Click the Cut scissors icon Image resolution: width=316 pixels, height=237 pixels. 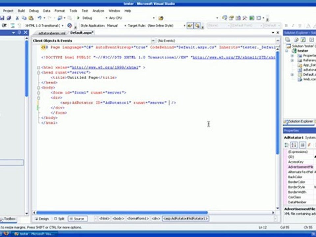(17, 18)
